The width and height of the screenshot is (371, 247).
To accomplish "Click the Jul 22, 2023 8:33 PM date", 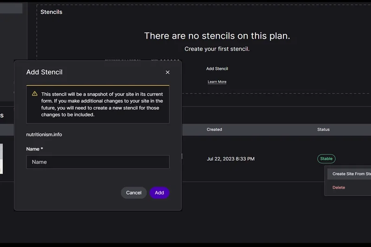I will pyautogui.click(x=230, y=159).
